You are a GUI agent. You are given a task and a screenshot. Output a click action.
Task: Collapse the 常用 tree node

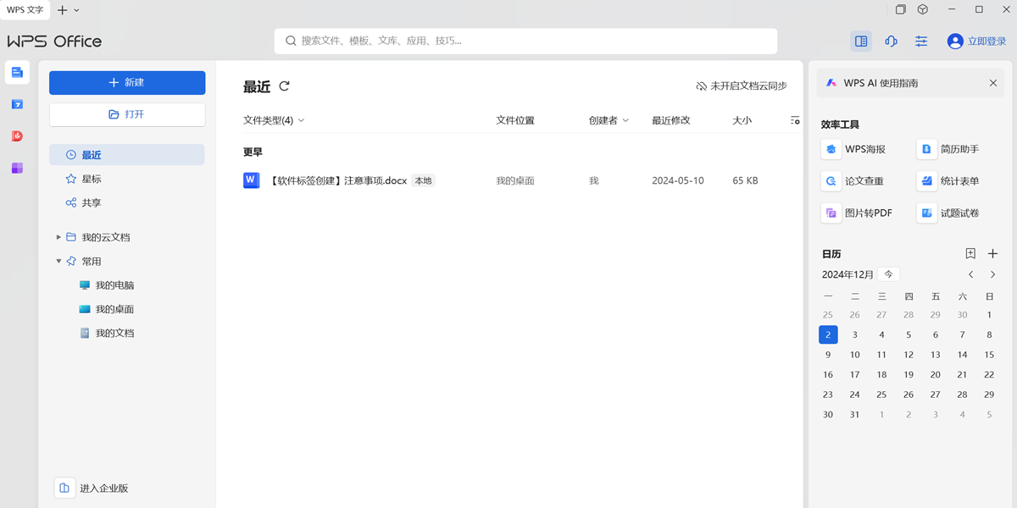click(58, 261)
